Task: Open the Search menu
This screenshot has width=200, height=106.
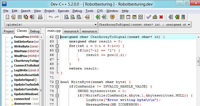Action: coord(26,11)
